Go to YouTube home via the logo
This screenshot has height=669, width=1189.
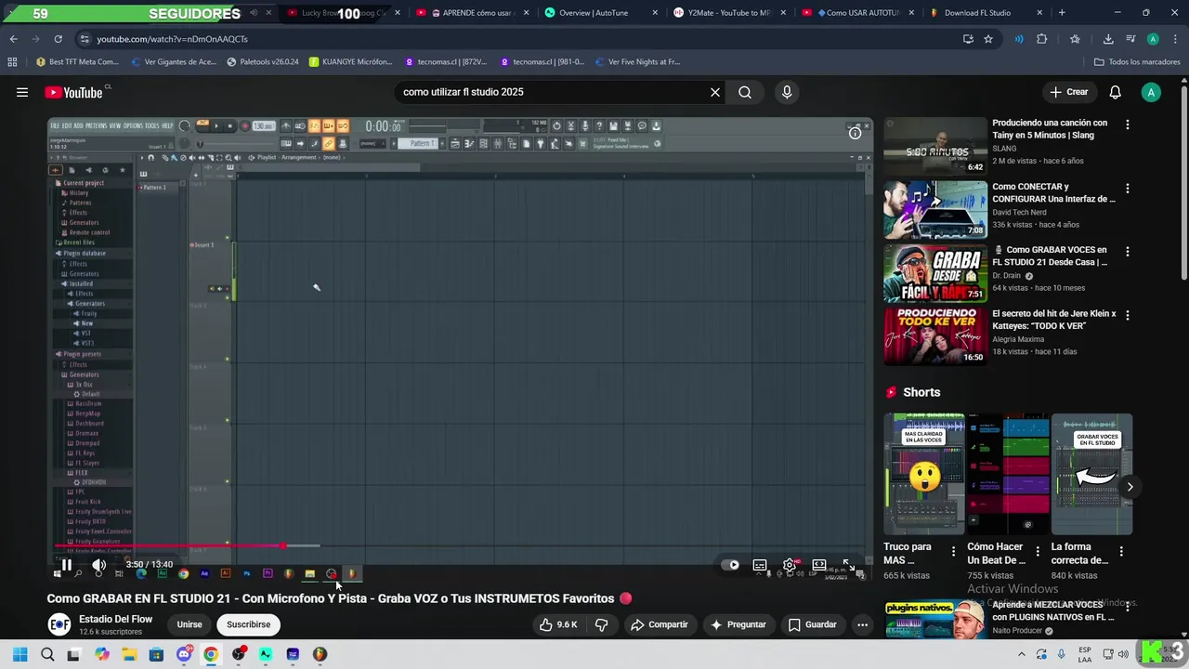(x=74, y=92)
